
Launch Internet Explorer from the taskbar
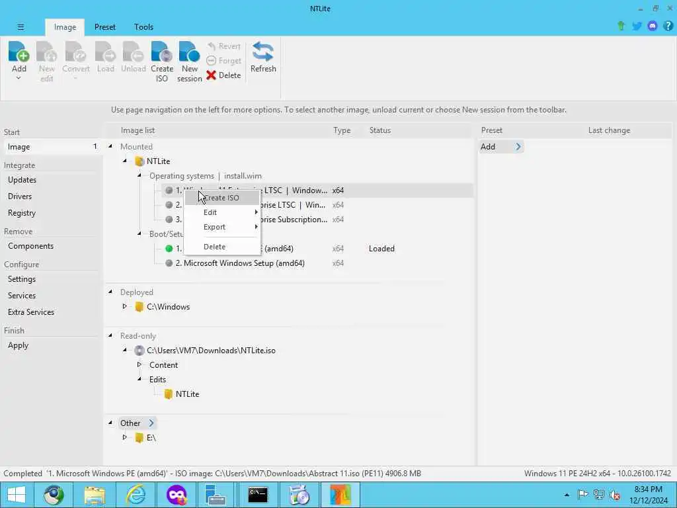tap(136, 495)
